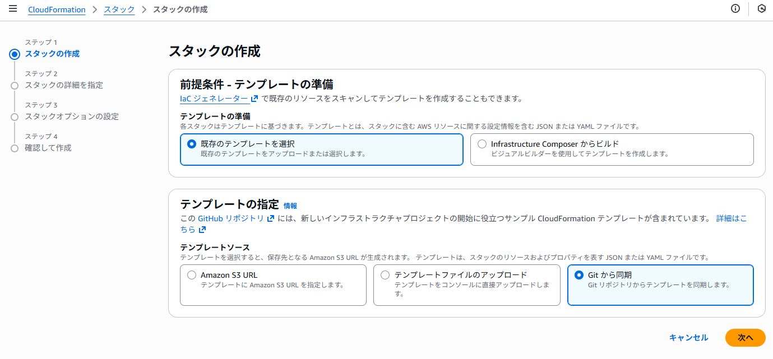Click the キャンセル button
The height and width of the screenshot is (359, 773).
(688, 338)
